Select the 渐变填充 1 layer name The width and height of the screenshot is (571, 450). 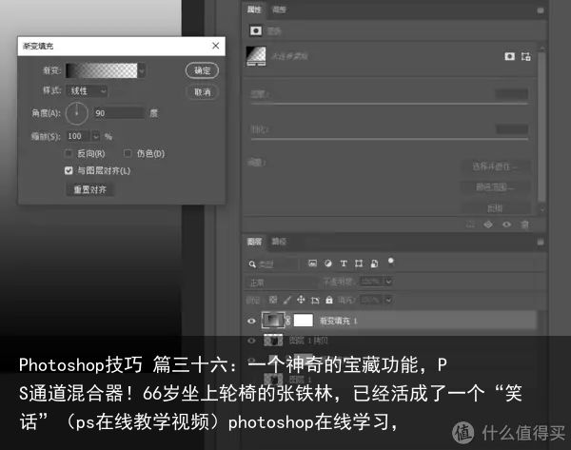(x=338, y=321)
